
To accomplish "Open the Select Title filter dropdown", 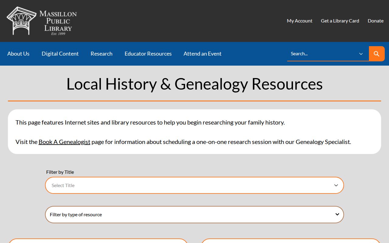I will click(194, 185).
